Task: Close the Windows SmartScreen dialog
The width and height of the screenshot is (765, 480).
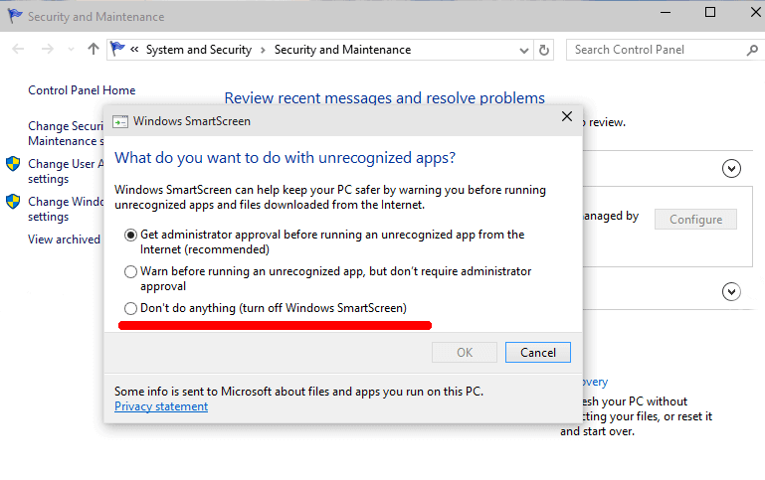Action: click(566, 116)
